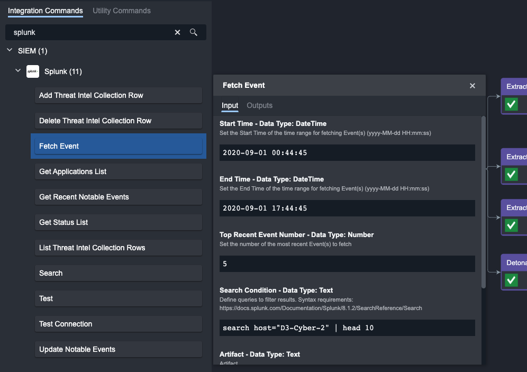
Task: Select the Input tab
Action: coord(230,105)
